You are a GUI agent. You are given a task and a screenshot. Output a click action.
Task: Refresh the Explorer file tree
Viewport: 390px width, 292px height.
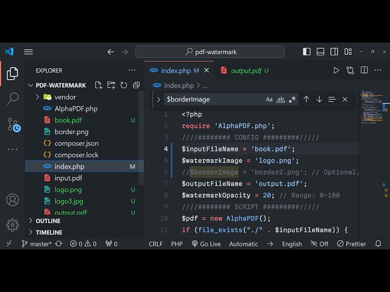[x=124, y=85]
